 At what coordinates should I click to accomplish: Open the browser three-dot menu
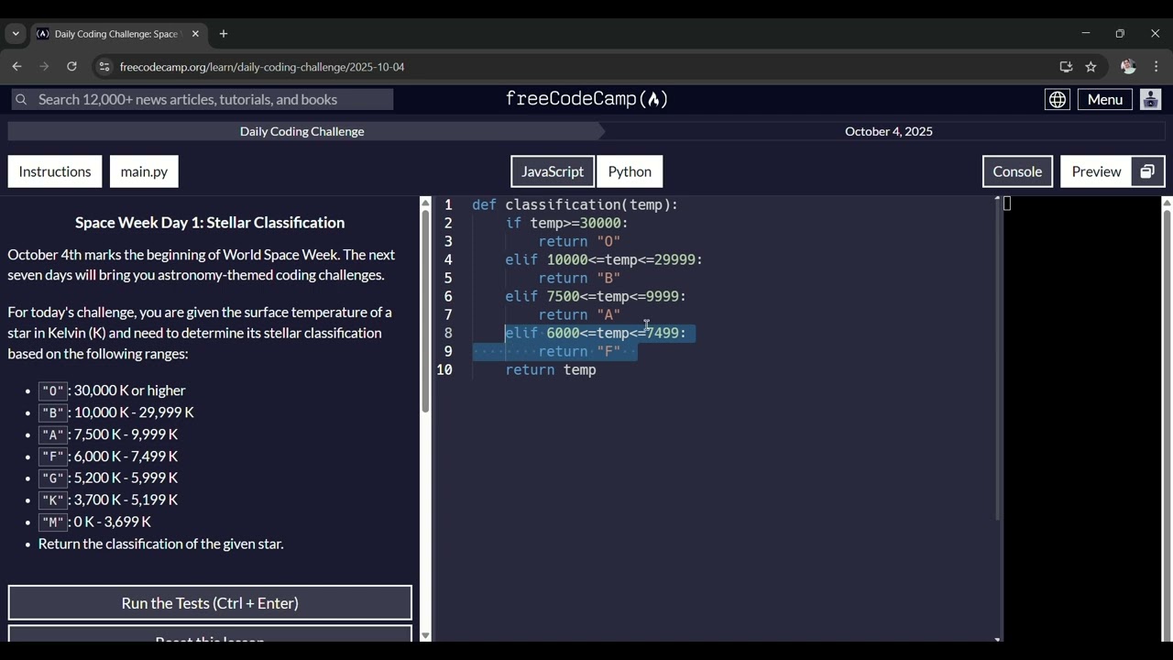click(1157, 67)
